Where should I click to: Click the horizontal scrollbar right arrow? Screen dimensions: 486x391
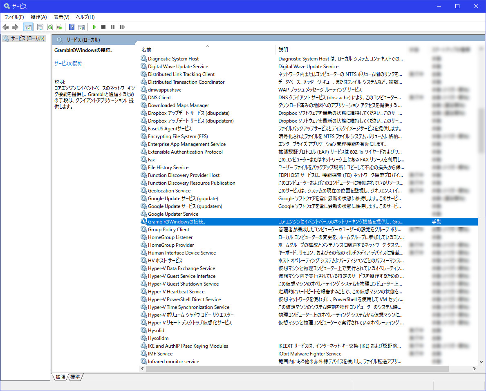point(474,369)
